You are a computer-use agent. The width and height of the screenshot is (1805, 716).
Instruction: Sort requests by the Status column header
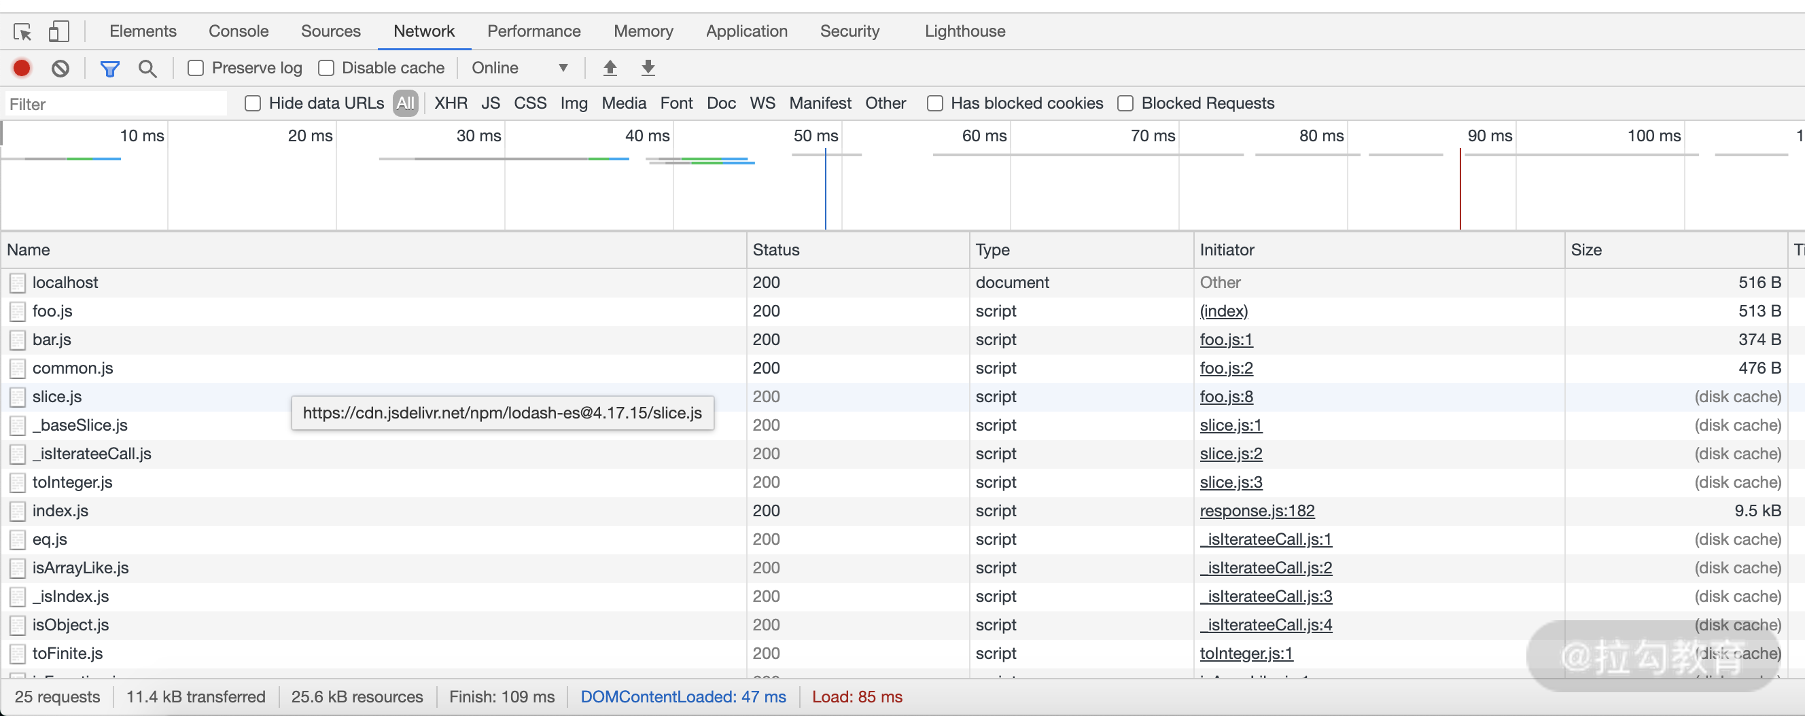(775, 250)
